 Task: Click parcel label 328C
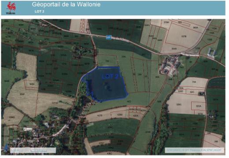[179, 104]
